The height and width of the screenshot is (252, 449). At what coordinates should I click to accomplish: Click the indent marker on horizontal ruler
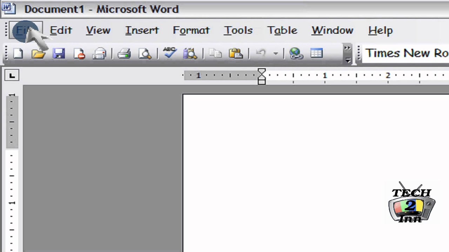pos(262,77)
